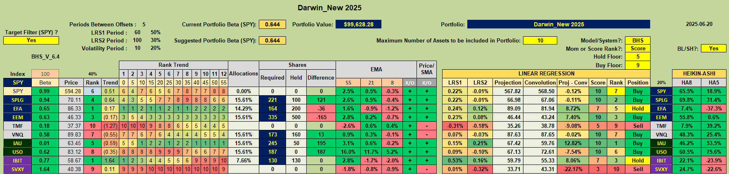Select the SPLG Required shares cell 221
The image size is (729, 174).
click(x=272, y=100)
